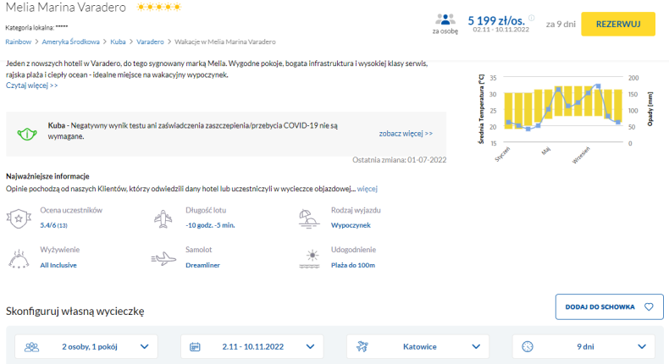Click the flight duration -10 godz. -5 min. value

click(x=210, y=225)
